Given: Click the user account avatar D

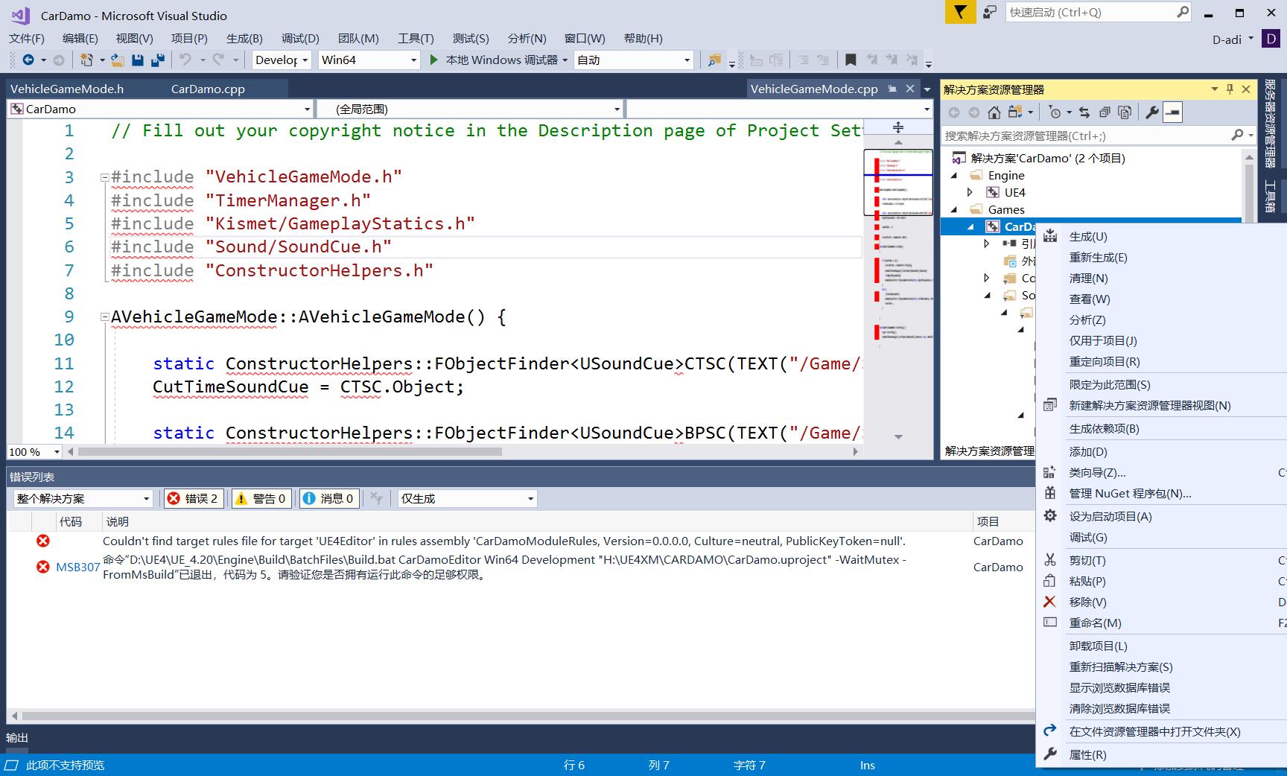Looking at the screenshot, I should (x=1271, y=39).
